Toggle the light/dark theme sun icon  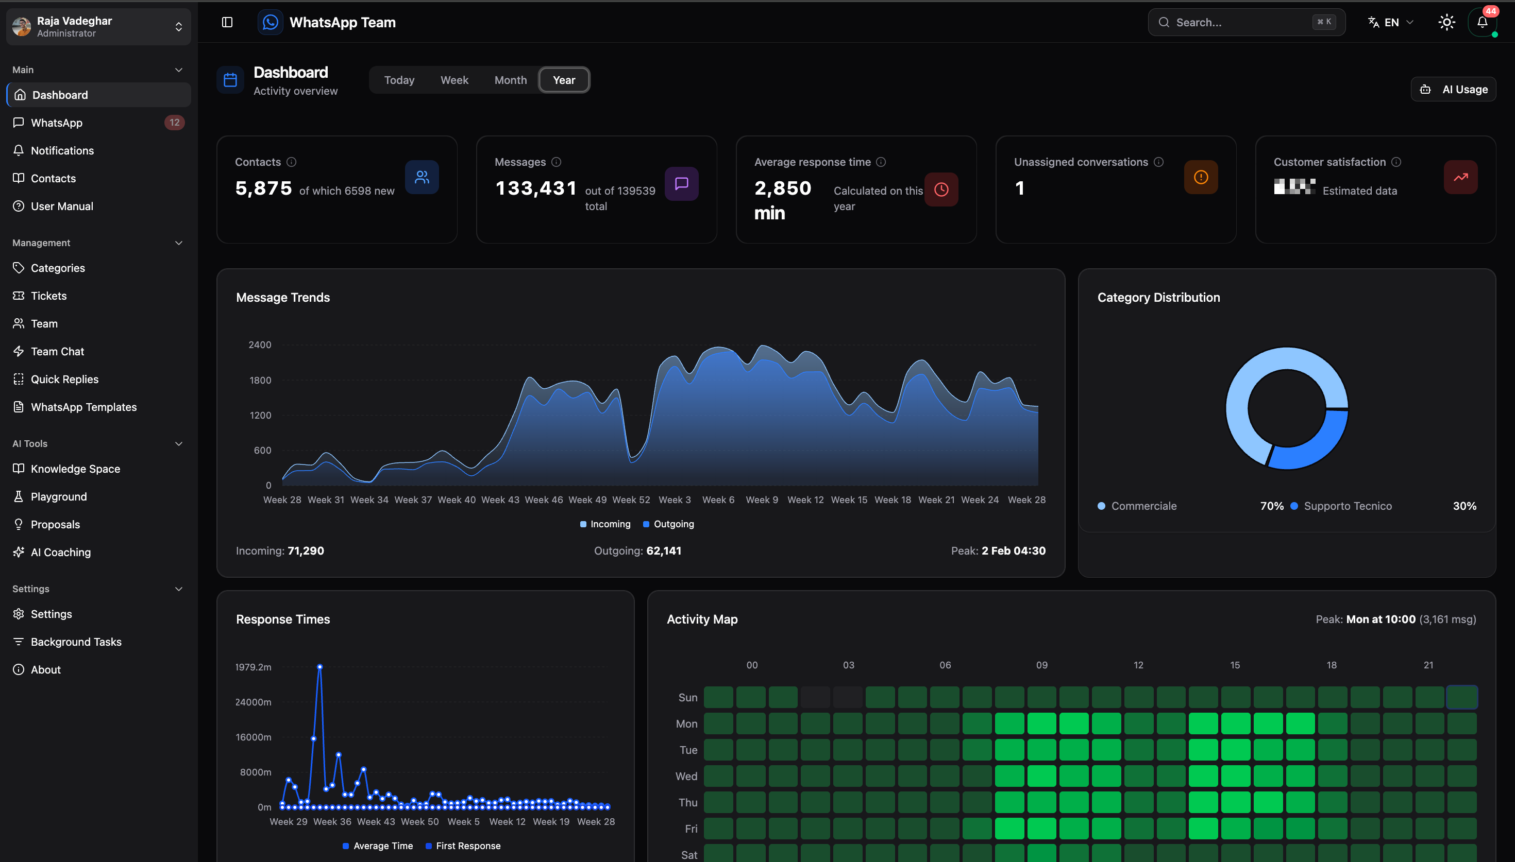(x=1447, y=23)
